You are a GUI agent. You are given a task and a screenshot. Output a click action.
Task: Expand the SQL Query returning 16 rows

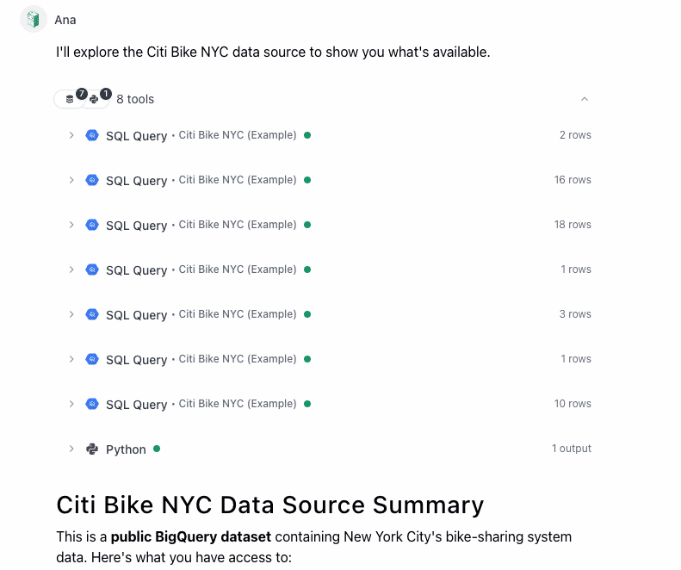71,180
